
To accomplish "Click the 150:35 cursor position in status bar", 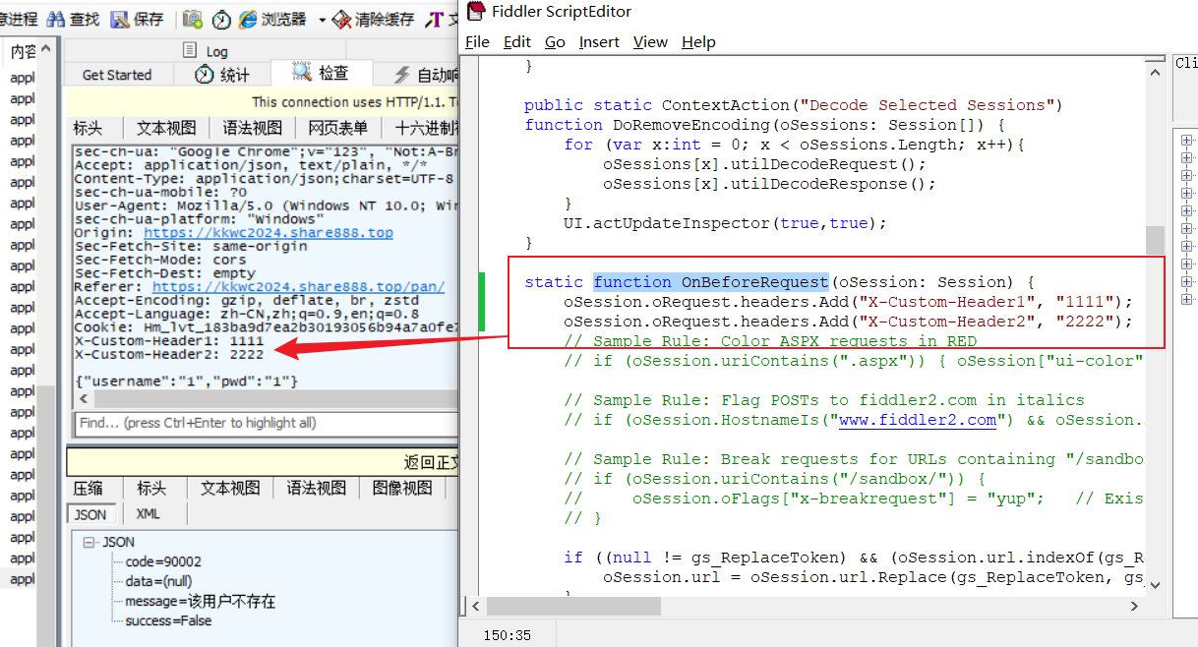I will 507,635.
